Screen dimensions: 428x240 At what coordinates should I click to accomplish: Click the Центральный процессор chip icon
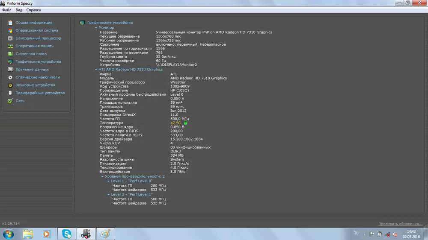point(10,38)
